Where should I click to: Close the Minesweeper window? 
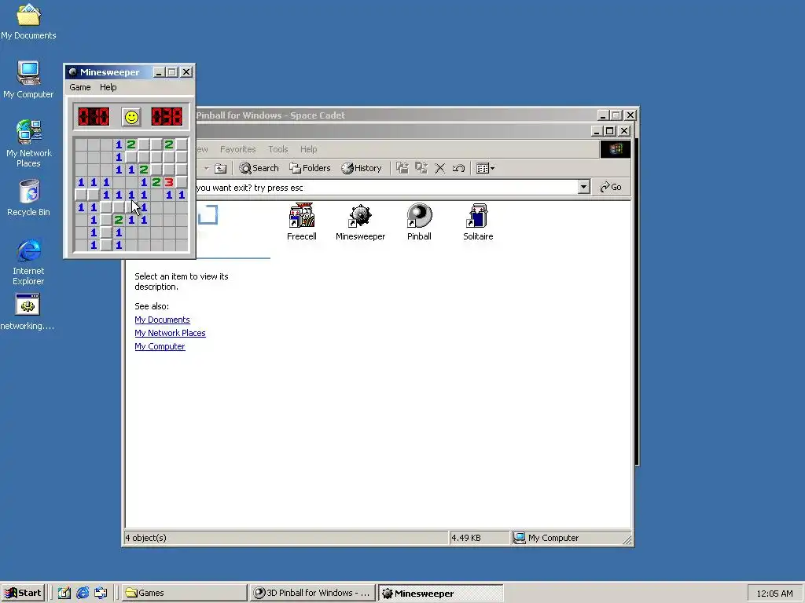click(x=186, y=72)
